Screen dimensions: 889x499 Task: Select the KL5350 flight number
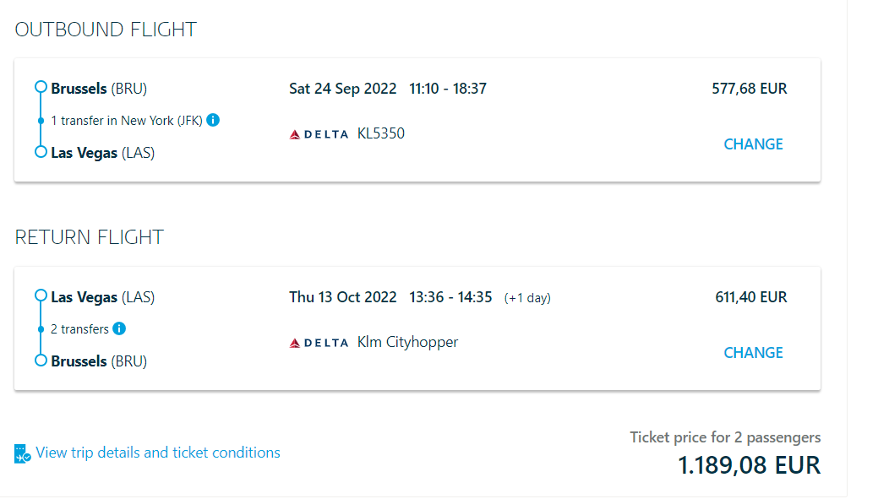[x=381, y=133]
